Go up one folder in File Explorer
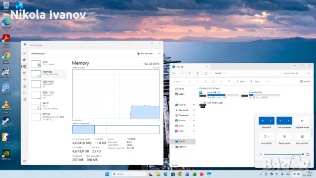Viewport: 316px width, 178px height. [190, 73]
